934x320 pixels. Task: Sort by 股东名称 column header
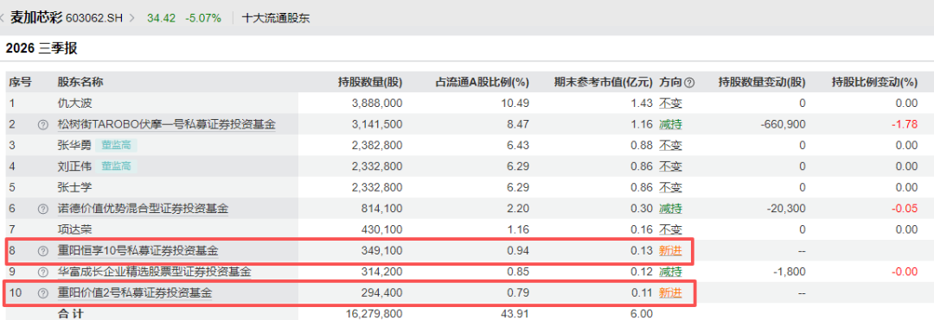tap(80, 83)
